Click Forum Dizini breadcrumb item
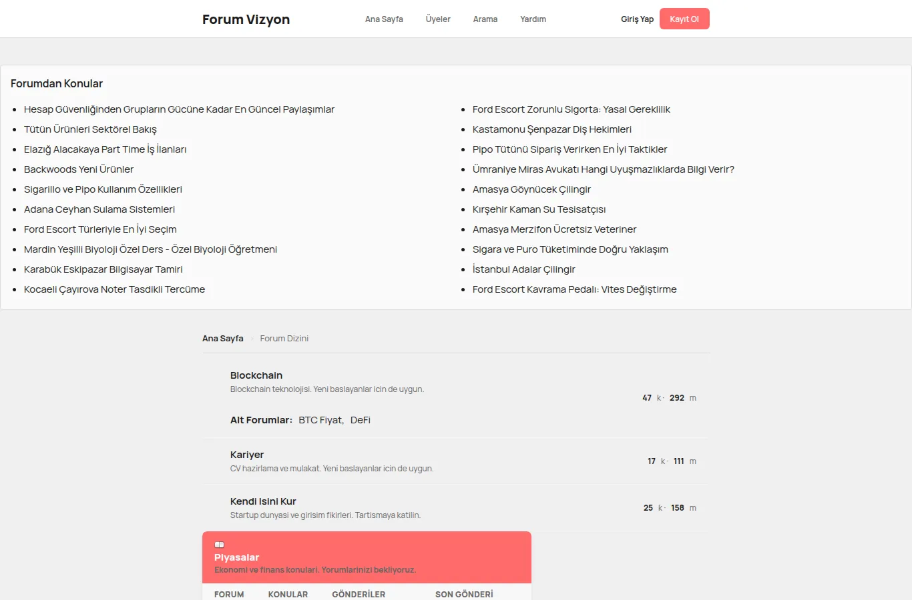Screen dimensions: 912x600 [x=284, y=339]
